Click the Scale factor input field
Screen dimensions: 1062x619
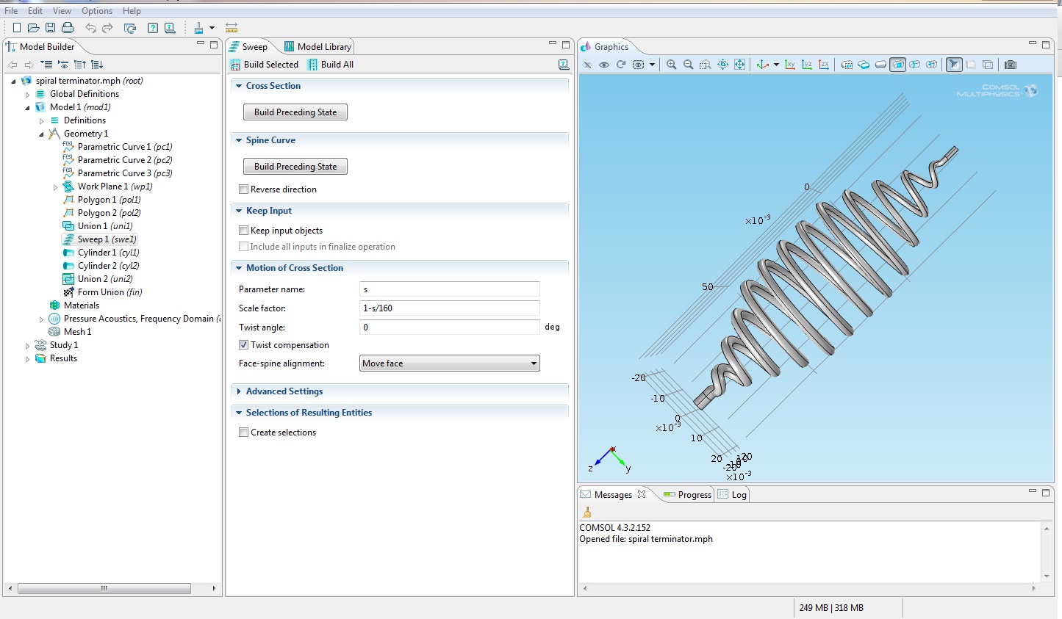click(x=449, y=308)
